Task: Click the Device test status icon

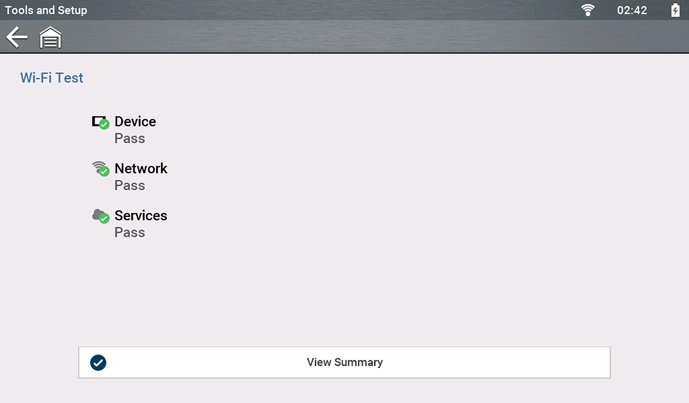Action: click(101, 122)
